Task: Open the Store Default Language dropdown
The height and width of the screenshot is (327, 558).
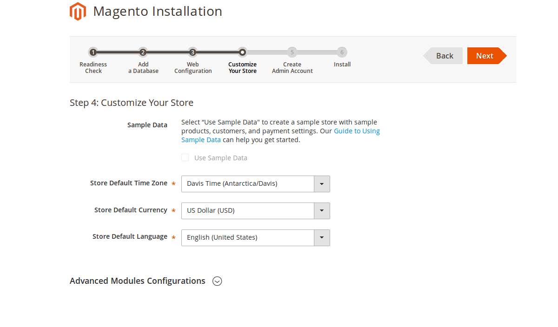Action: pos(256,238)
